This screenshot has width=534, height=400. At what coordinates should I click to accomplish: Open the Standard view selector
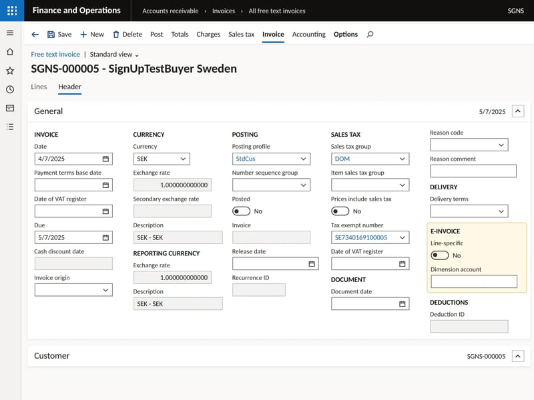[x=114, y=55]
